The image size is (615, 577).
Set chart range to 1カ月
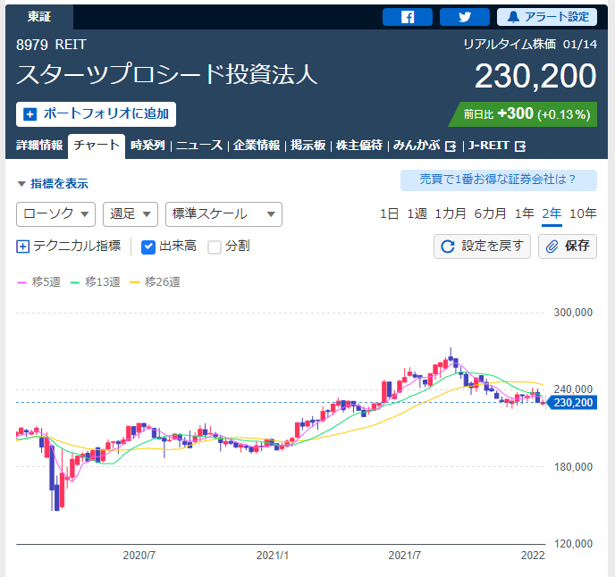[451, 213]
